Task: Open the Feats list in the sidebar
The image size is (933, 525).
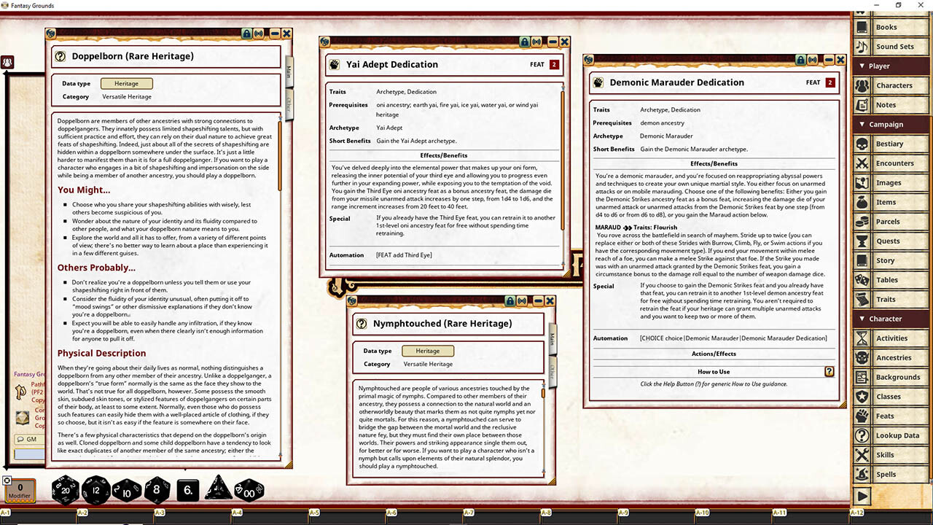Action: [894, 416]
